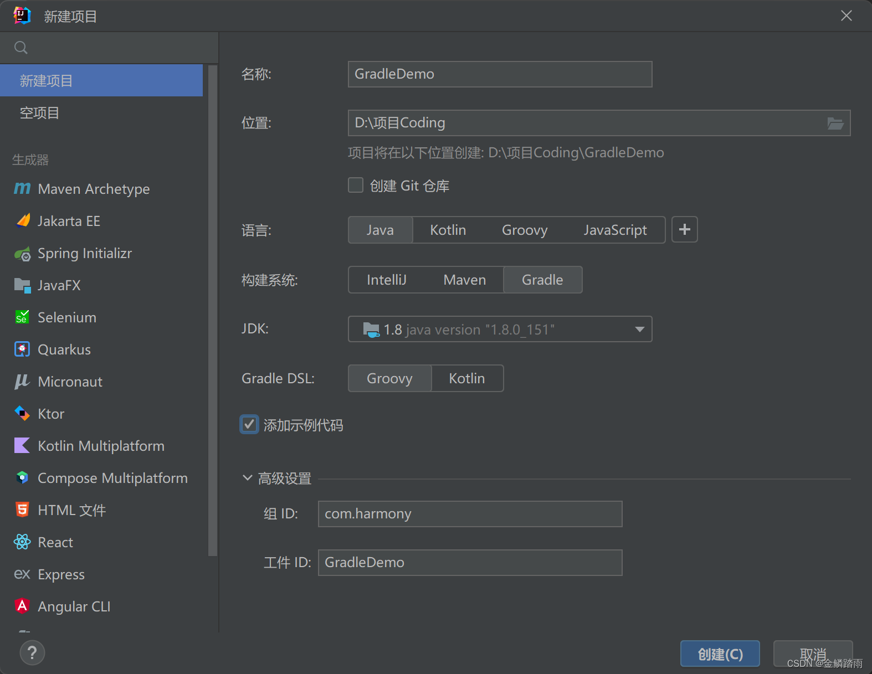Open the Compose Multiplatform generator entry
872x674 pixels.
[101, 478]
